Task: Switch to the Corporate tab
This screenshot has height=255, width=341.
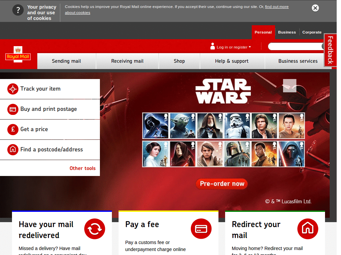Action: [x=312, y=32]
